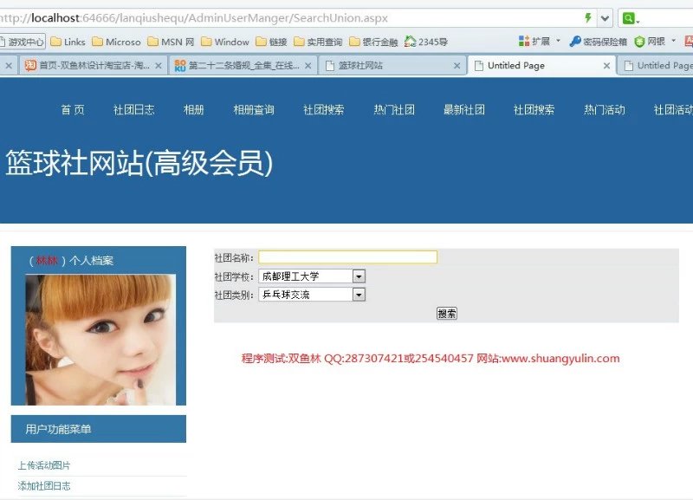Click the red username in 个人档案 header
This screenshot has width=693, height=500.
[x=47, y=260]
